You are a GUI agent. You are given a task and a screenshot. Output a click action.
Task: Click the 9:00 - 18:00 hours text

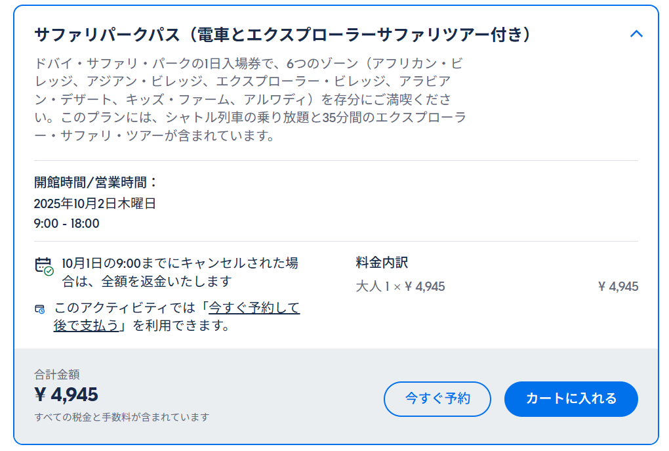[66, 223]
